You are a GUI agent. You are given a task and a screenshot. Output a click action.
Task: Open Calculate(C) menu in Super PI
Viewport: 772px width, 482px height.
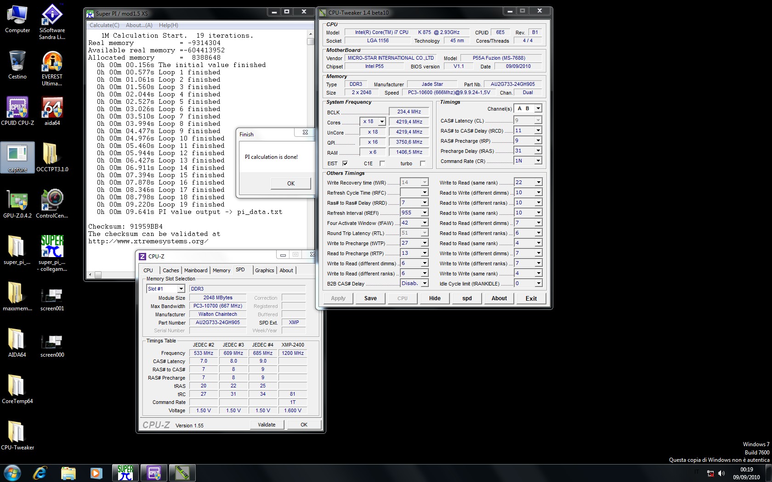pyautogui.click(x=104, y=25)
